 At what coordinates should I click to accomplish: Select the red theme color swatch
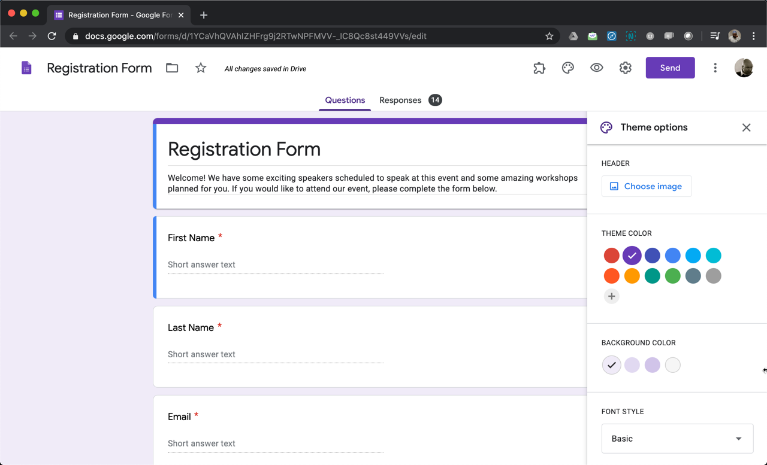611,256
